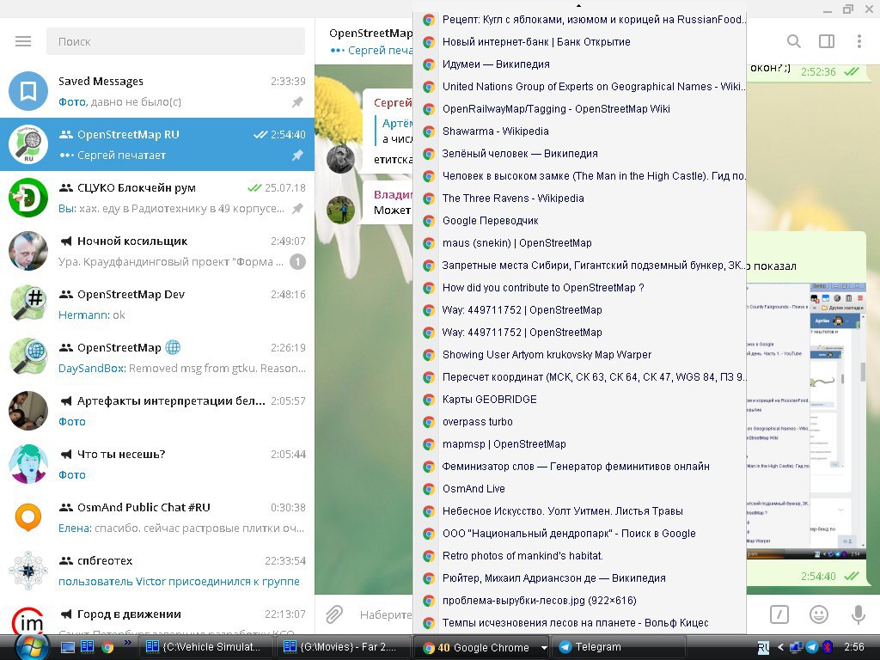This screenshot has height=660, width=880.
Task: Click unread badge on Ночной косильщик
Action: click(297, 261)
